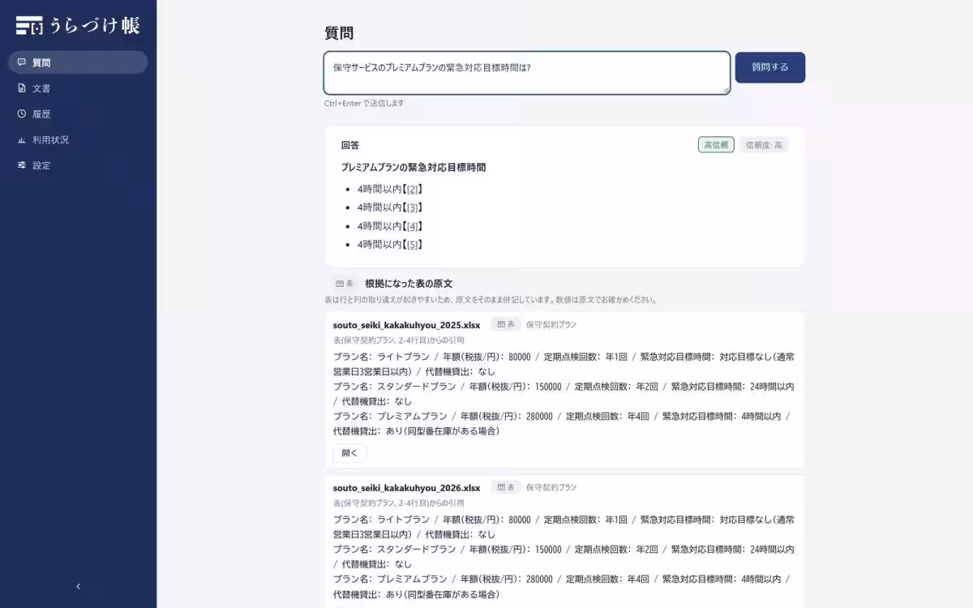Click file name souto_seiki_kakakuhyou_2025.xlsx
The width and height of the screenshot is (973, 608).
[406, 325]
